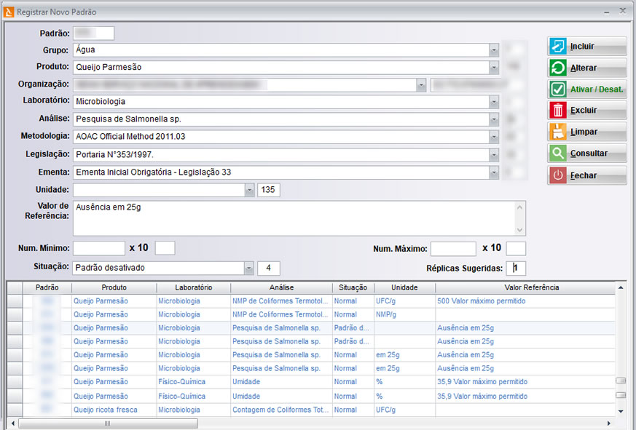
Task: Click the Unidade column header in the table
Action: (x=404, y=287)
